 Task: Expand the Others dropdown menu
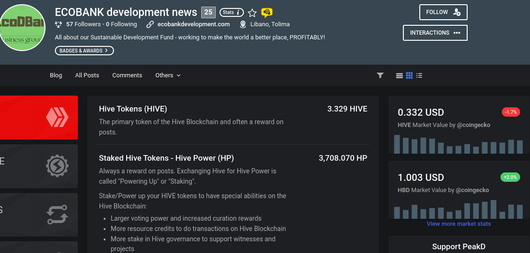click(168, 75)
